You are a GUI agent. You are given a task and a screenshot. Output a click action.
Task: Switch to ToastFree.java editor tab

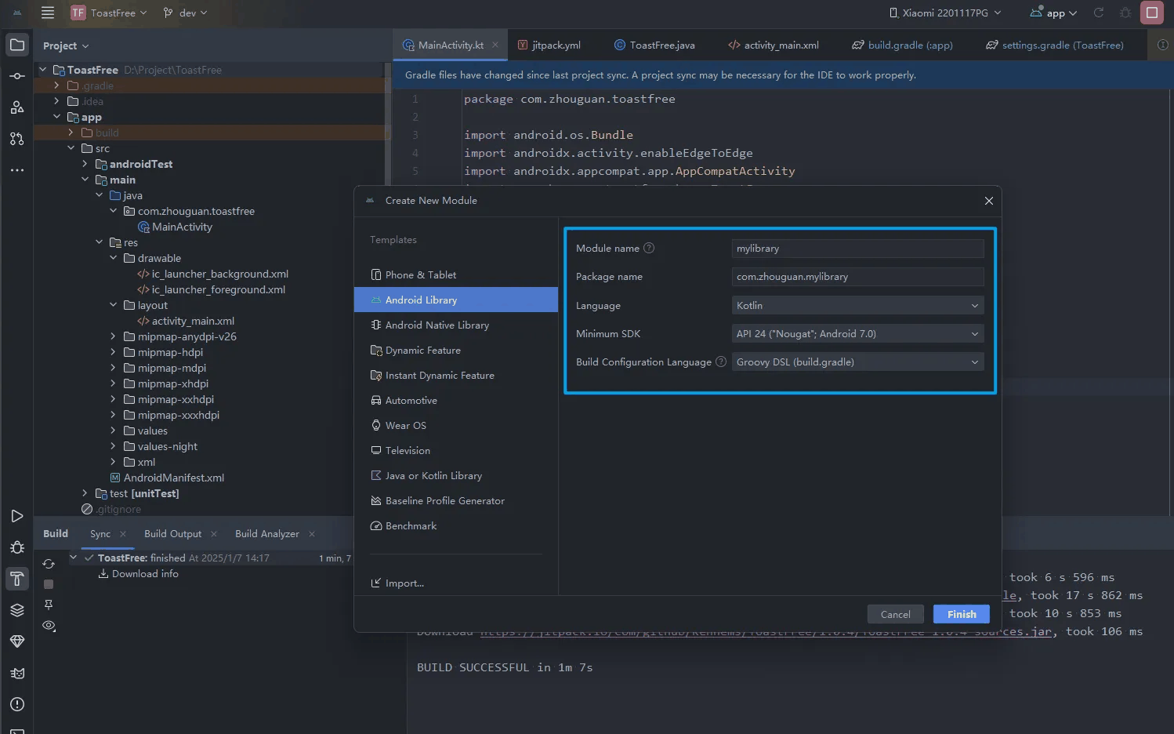654,45
